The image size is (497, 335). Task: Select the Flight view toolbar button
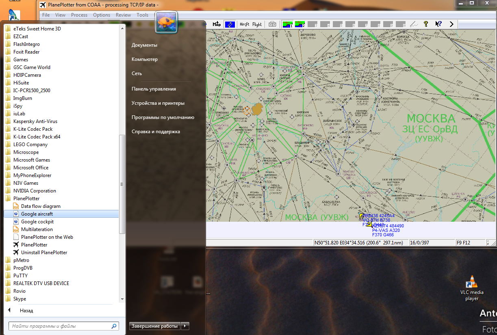(257, 24)
